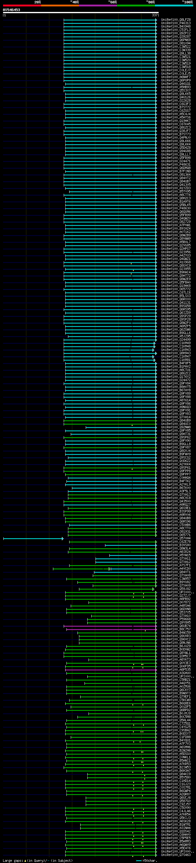The width and height of the screenshot is (196, 863).
Task: Select the UniRef100_B0DSY7 label
Action: click(176, 734)
